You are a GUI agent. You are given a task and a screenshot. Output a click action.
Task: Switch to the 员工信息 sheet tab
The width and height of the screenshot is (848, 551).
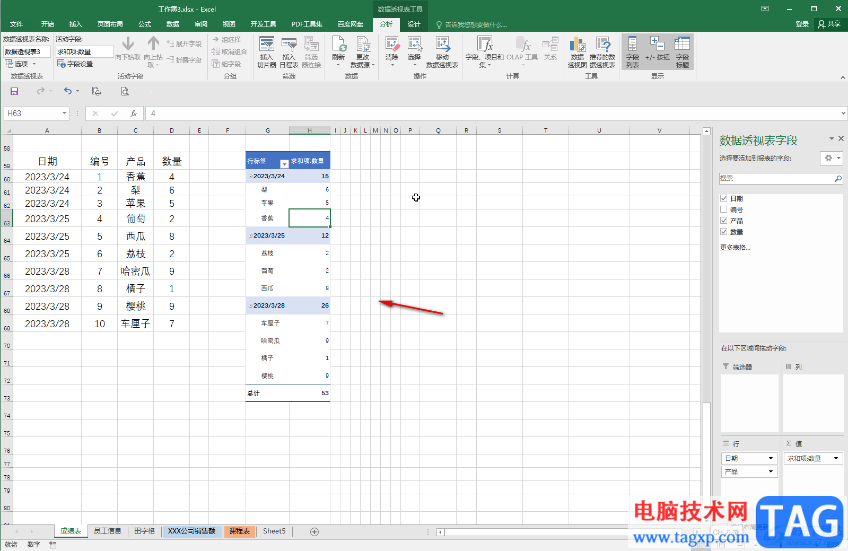pos(108,531)
